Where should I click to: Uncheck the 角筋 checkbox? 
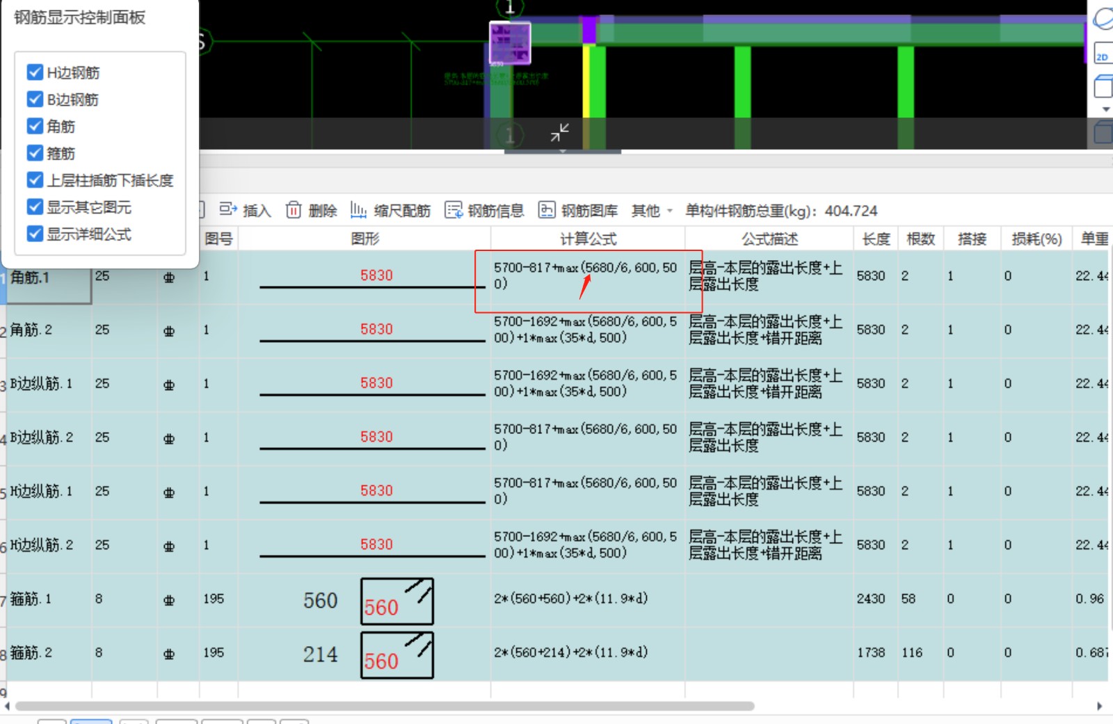(x=35, y=126)
